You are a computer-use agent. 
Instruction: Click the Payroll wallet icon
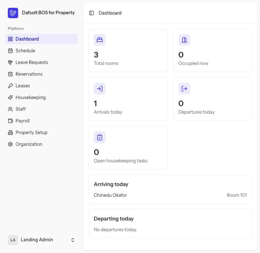coord(10,121)
